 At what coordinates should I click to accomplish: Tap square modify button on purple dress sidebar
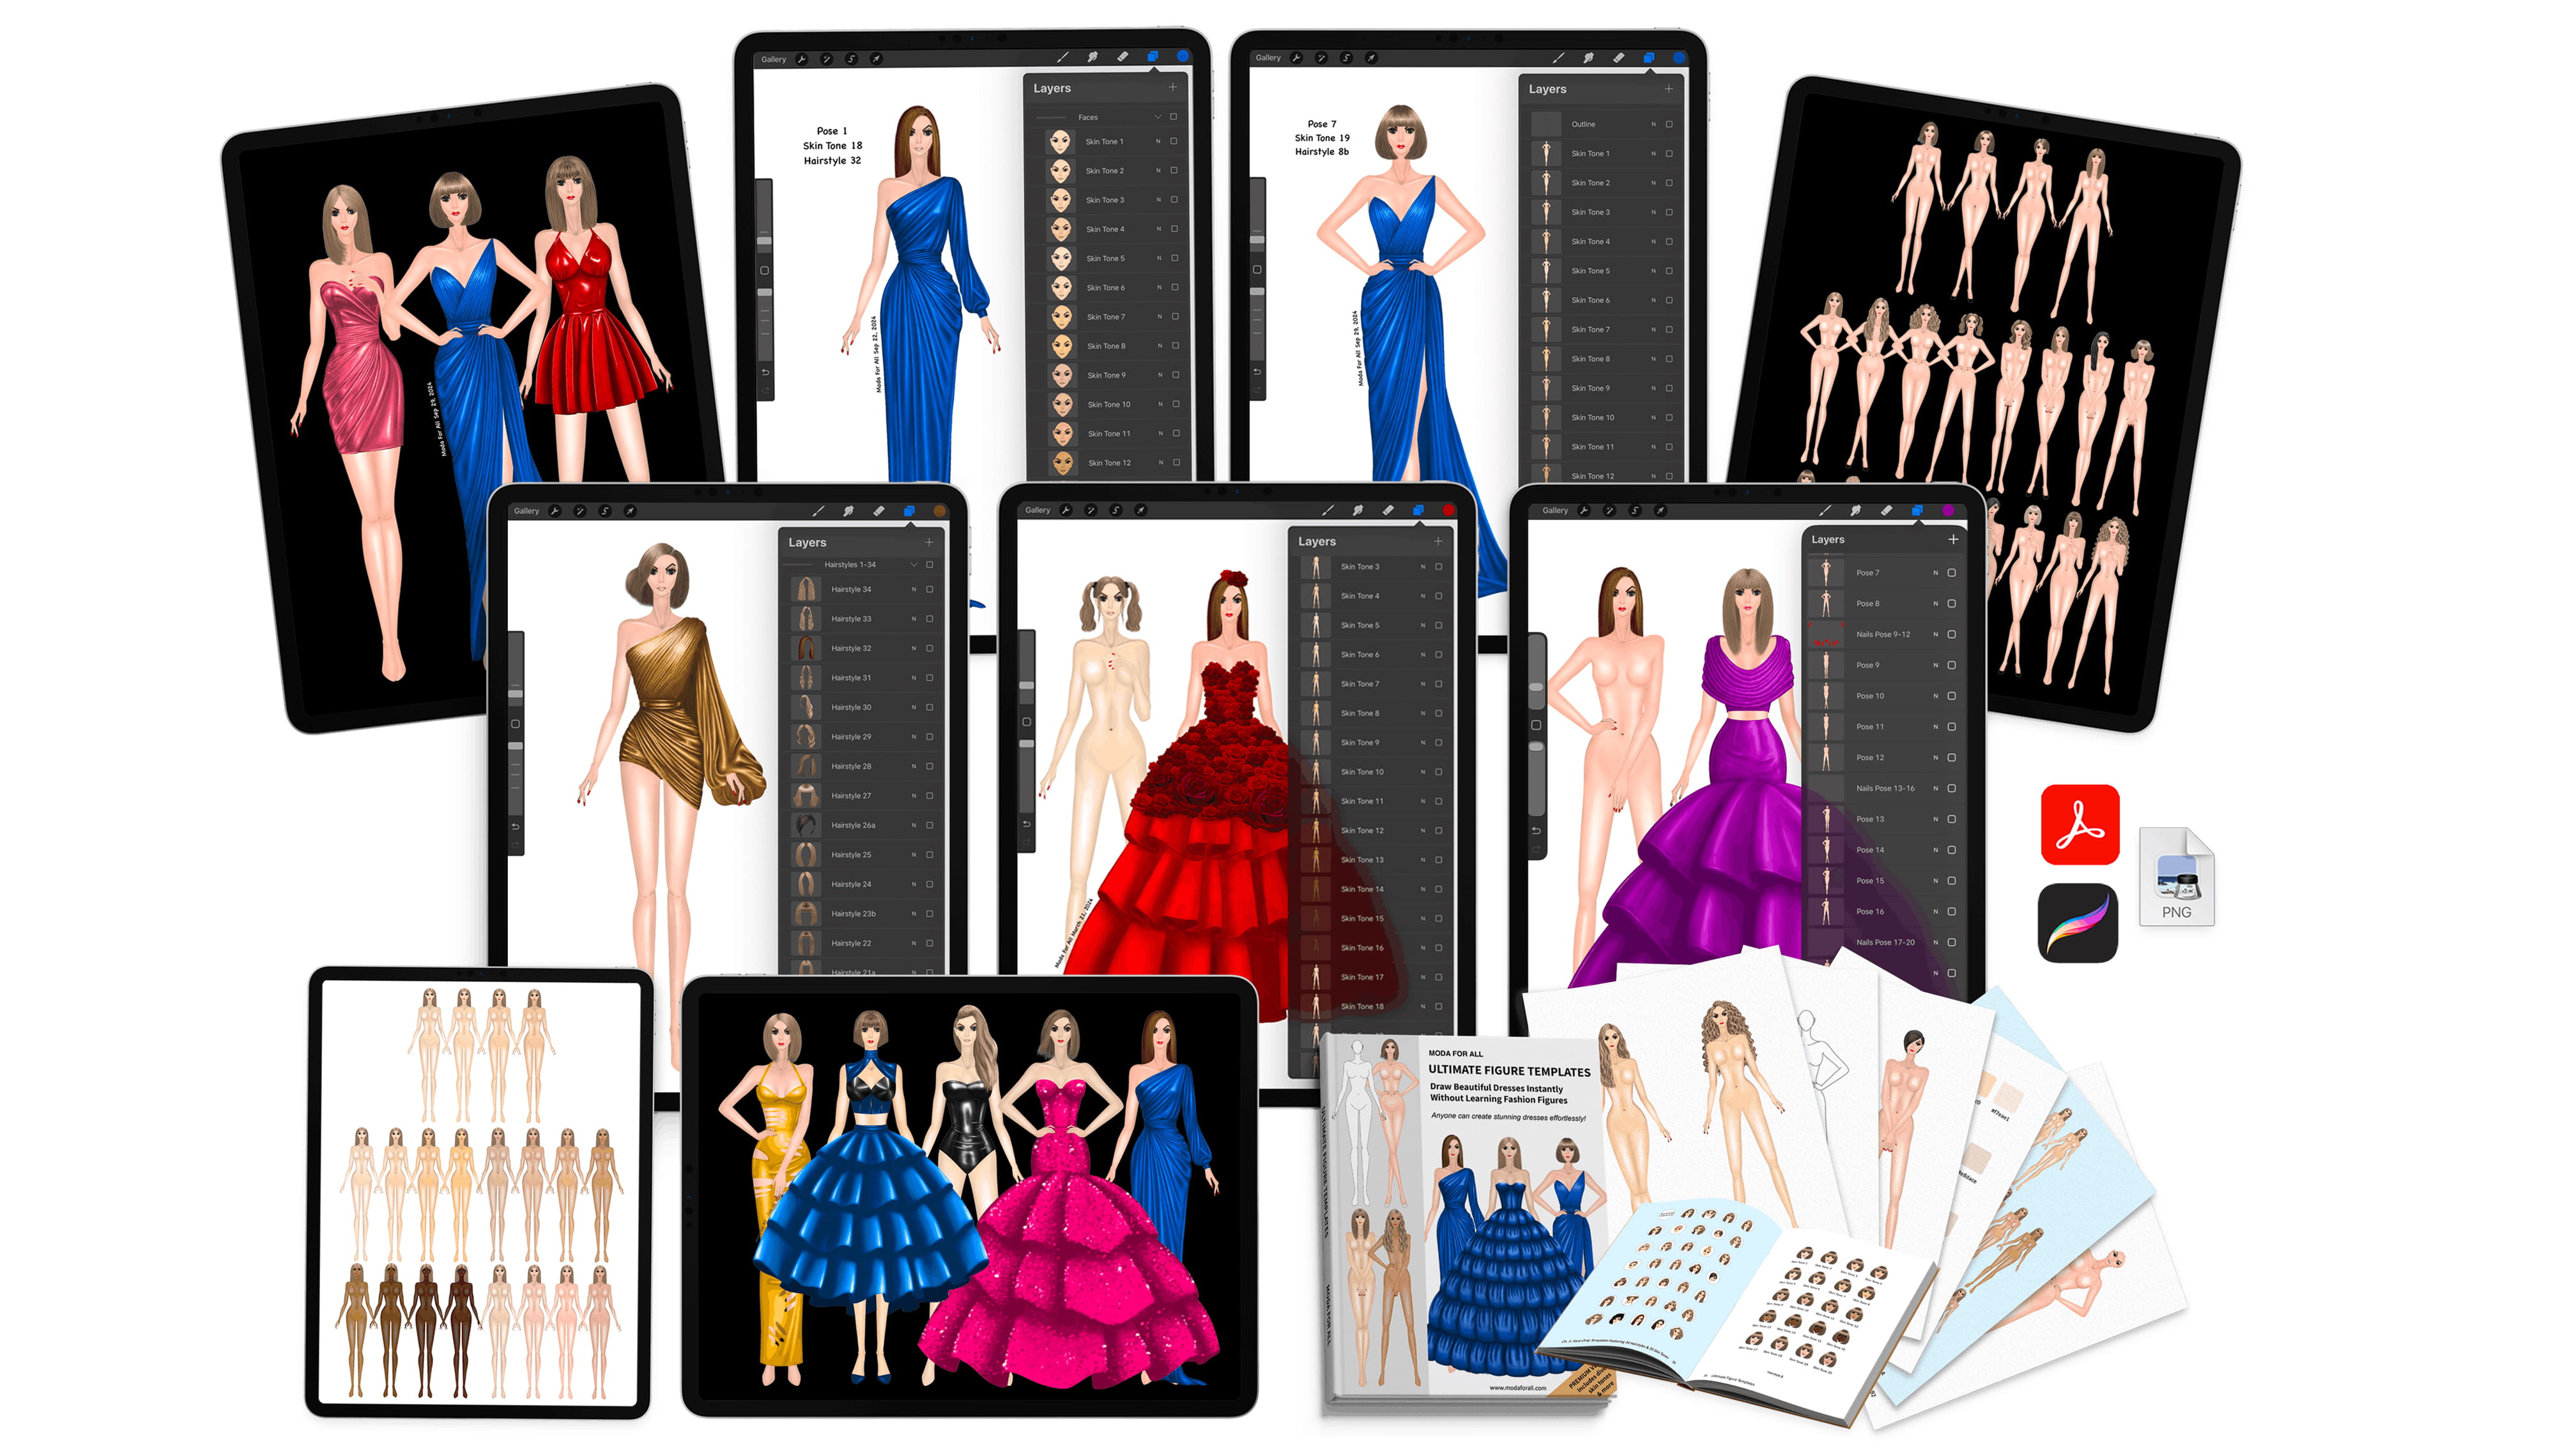point(1536,726)
